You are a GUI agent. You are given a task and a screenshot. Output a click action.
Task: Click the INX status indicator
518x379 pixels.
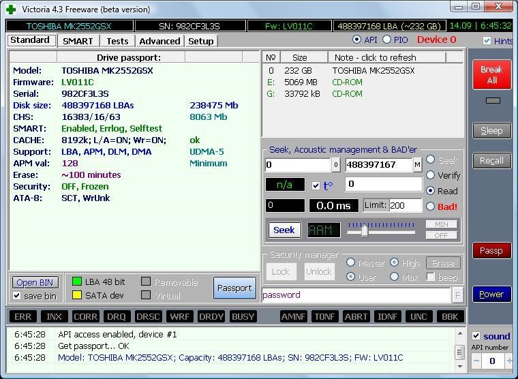54,316
